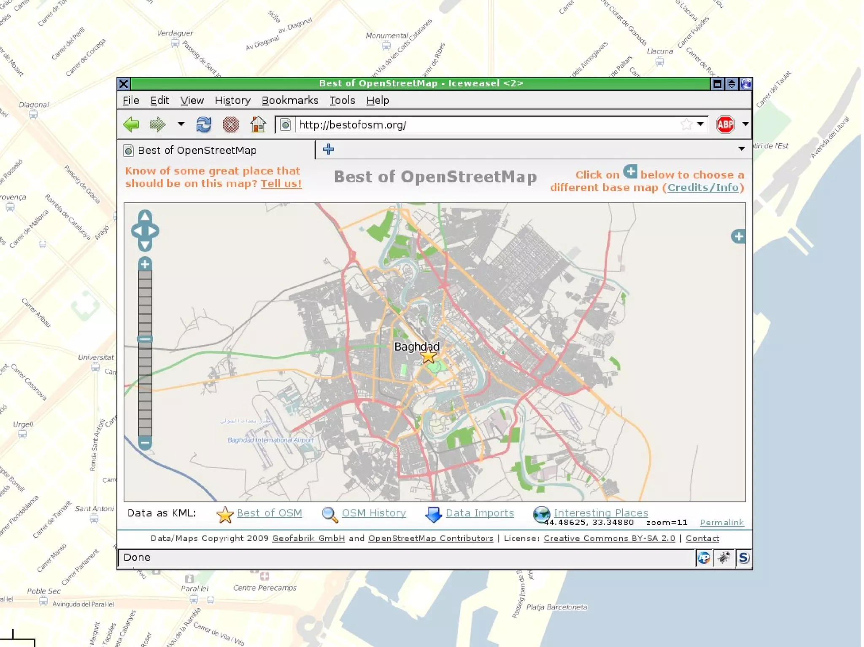The image size is (864, 647).
Task: Click the URL address field
Action: tap(485, 125)
